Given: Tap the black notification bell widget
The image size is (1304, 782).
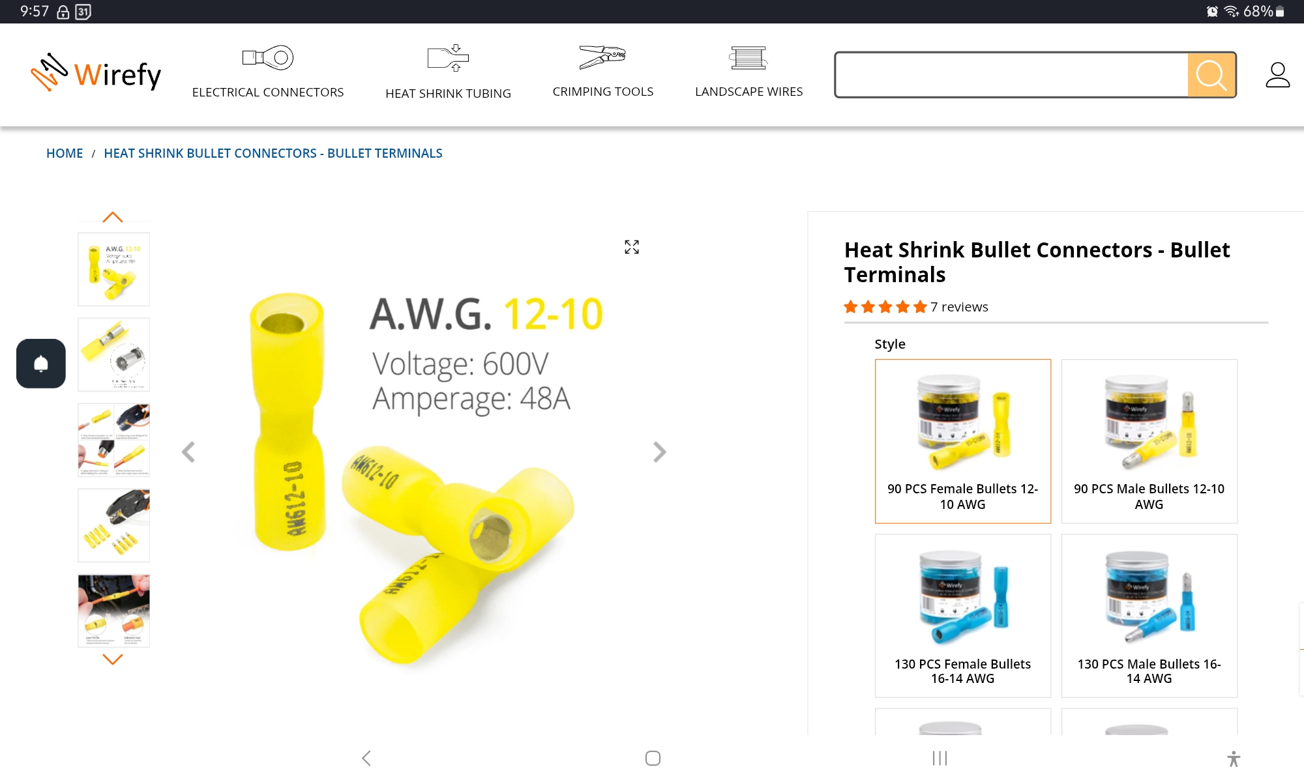Looking at the screenshot, I should [41, 364].
